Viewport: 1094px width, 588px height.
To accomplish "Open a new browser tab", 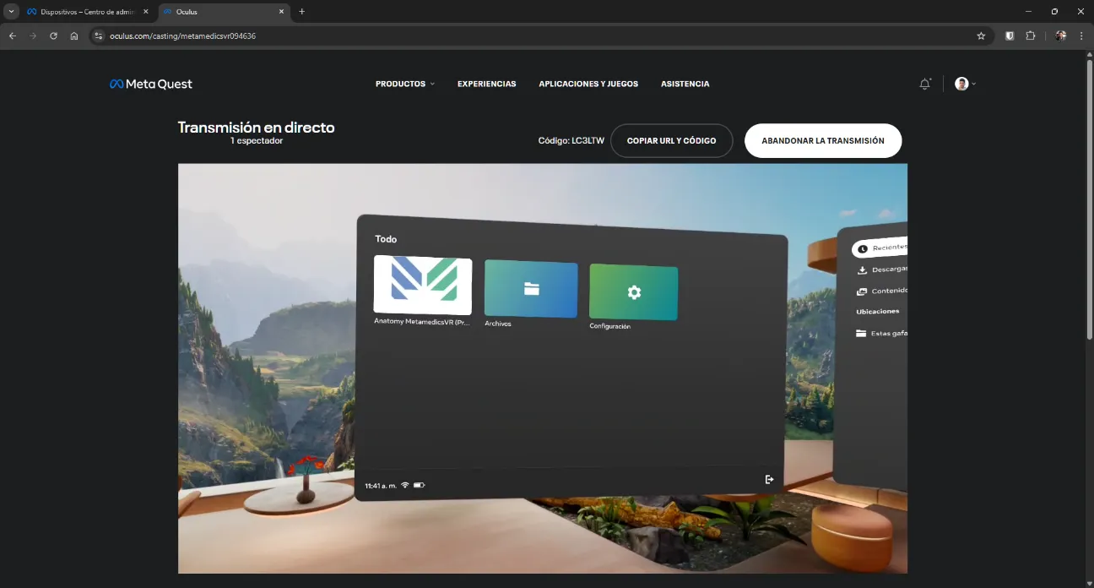I will [x=302, y=12].
